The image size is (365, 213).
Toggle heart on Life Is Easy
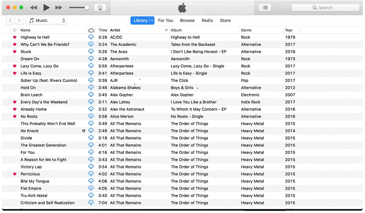[15, 73]
